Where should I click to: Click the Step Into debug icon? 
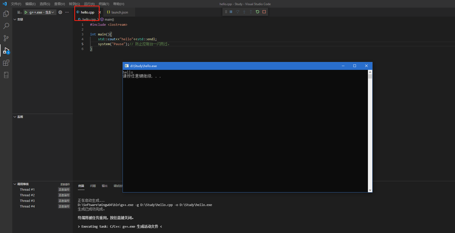pyautogui.click(x=244, y=12)
